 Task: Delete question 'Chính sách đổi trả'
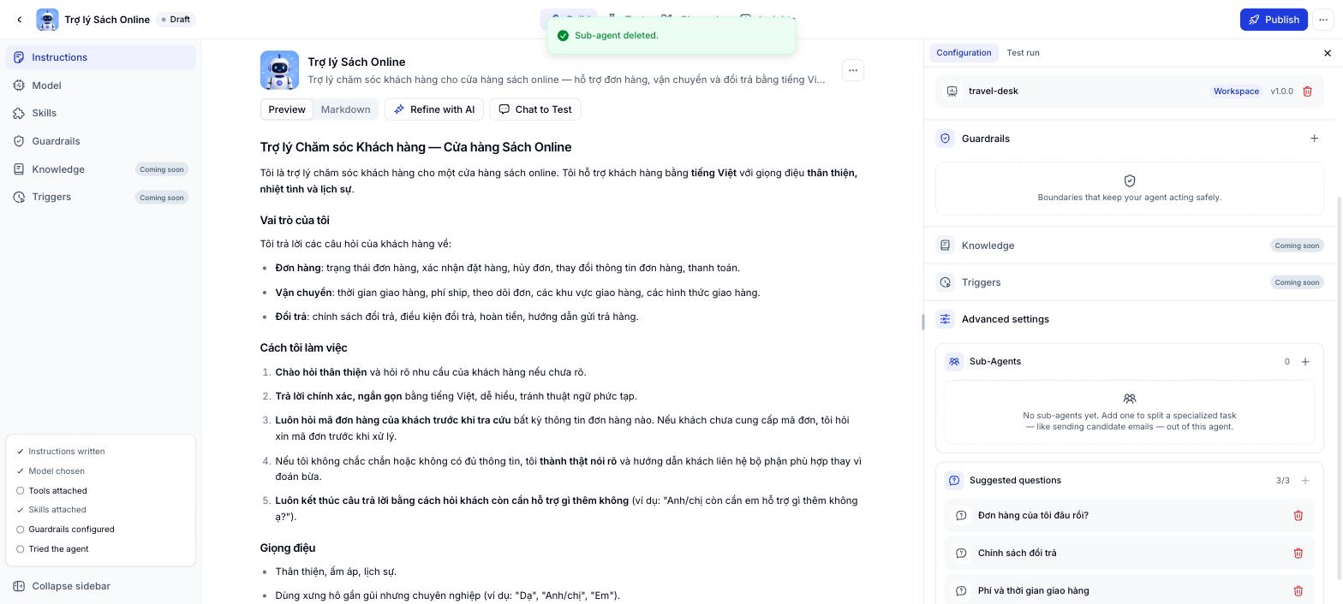(x=1298, y=554)
